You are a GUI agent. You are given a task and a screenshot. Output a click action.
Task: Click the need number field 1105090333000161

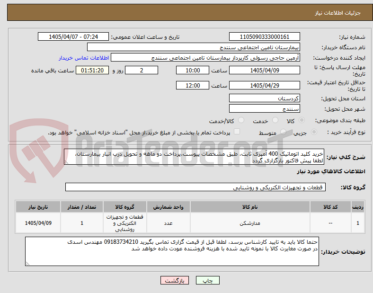pos(264,37)
